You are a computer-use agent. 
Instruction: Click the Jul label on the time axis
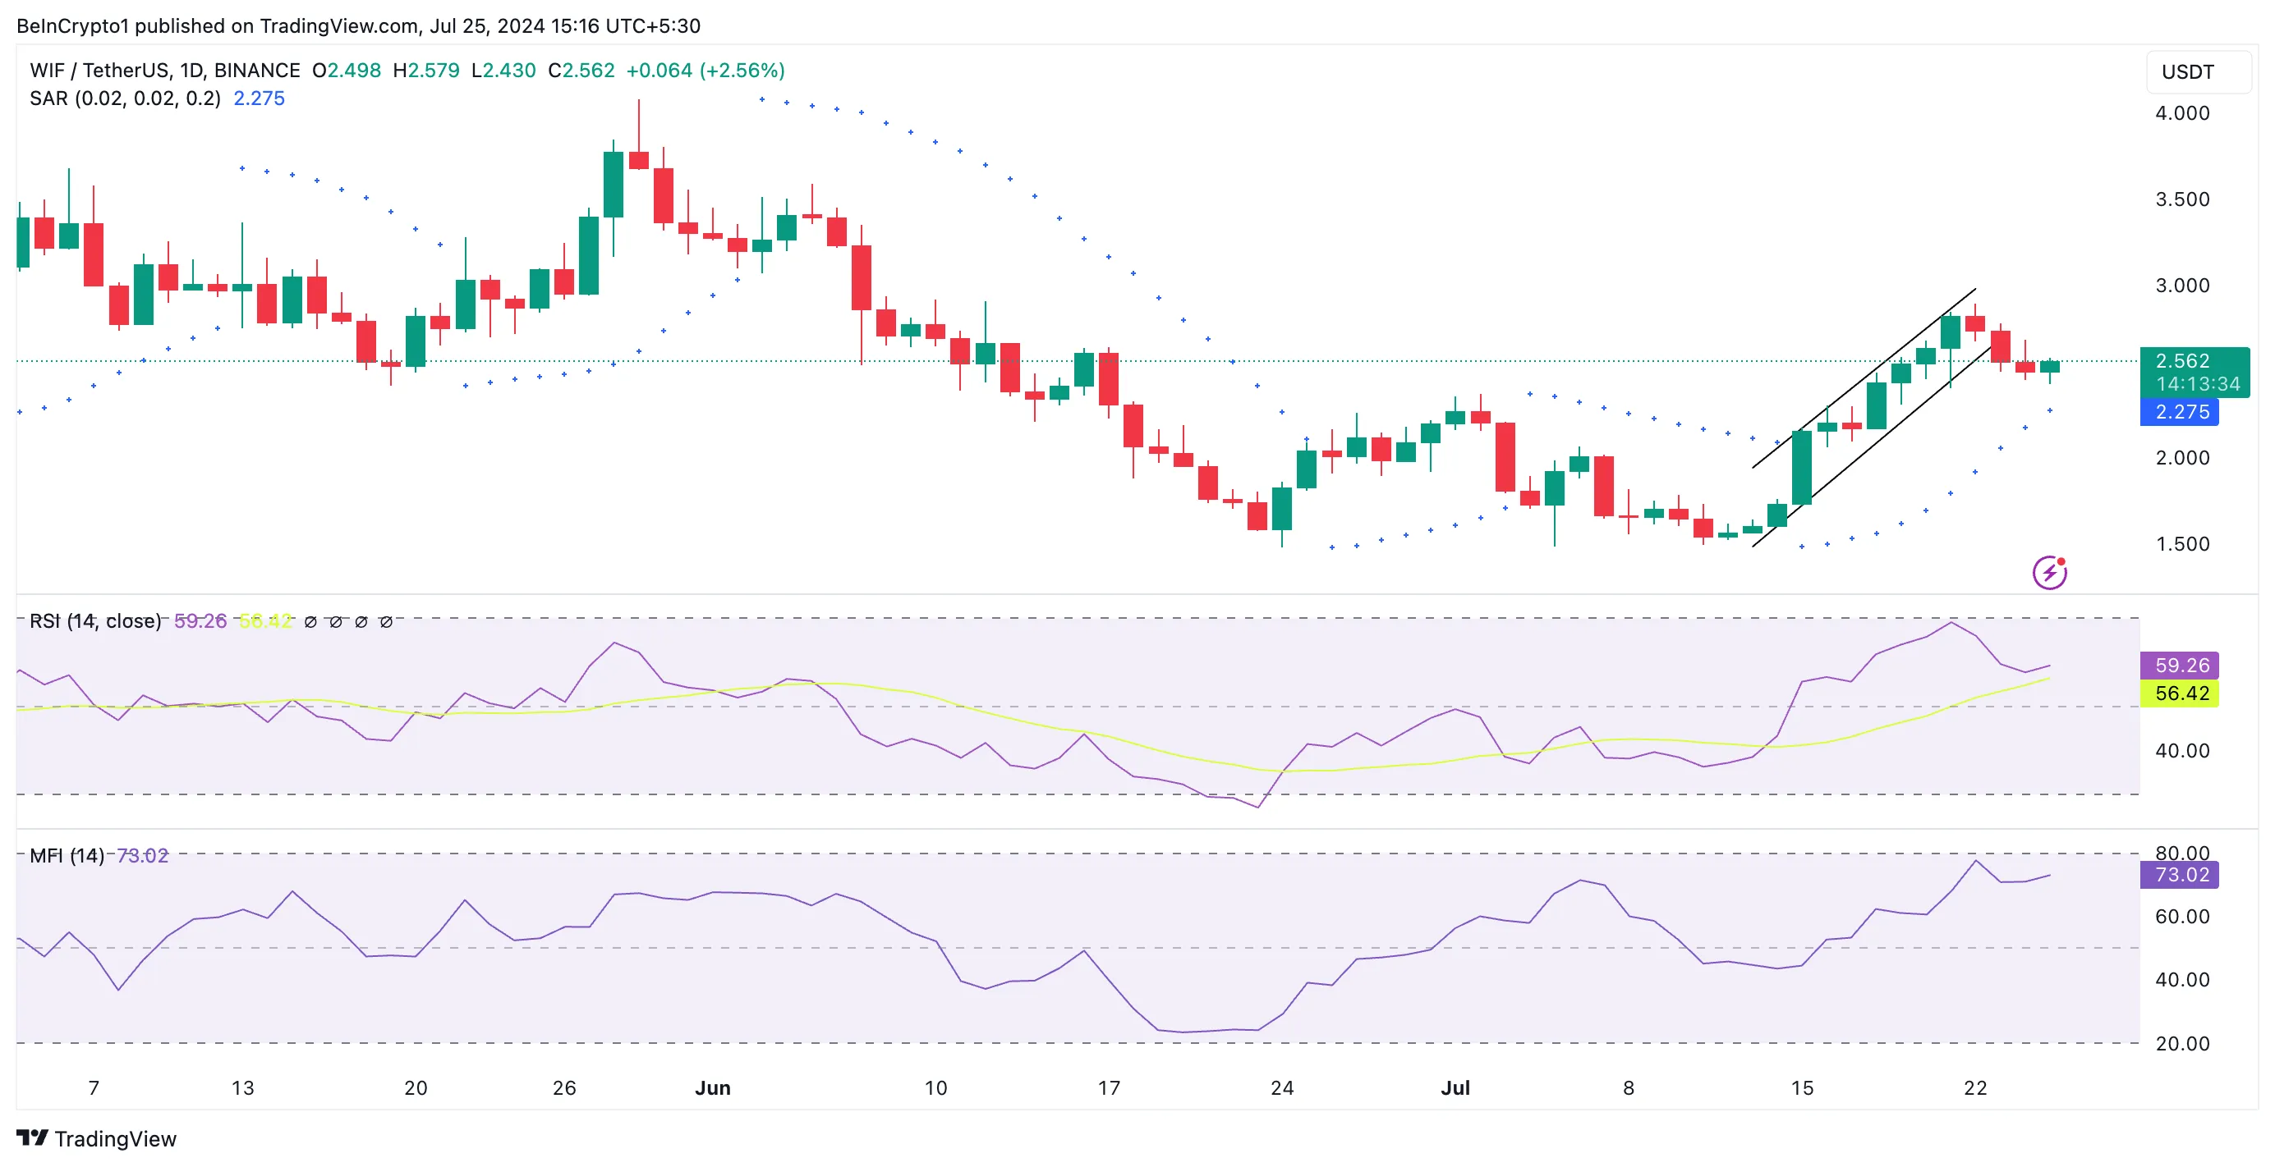tap(1455, 1087)
